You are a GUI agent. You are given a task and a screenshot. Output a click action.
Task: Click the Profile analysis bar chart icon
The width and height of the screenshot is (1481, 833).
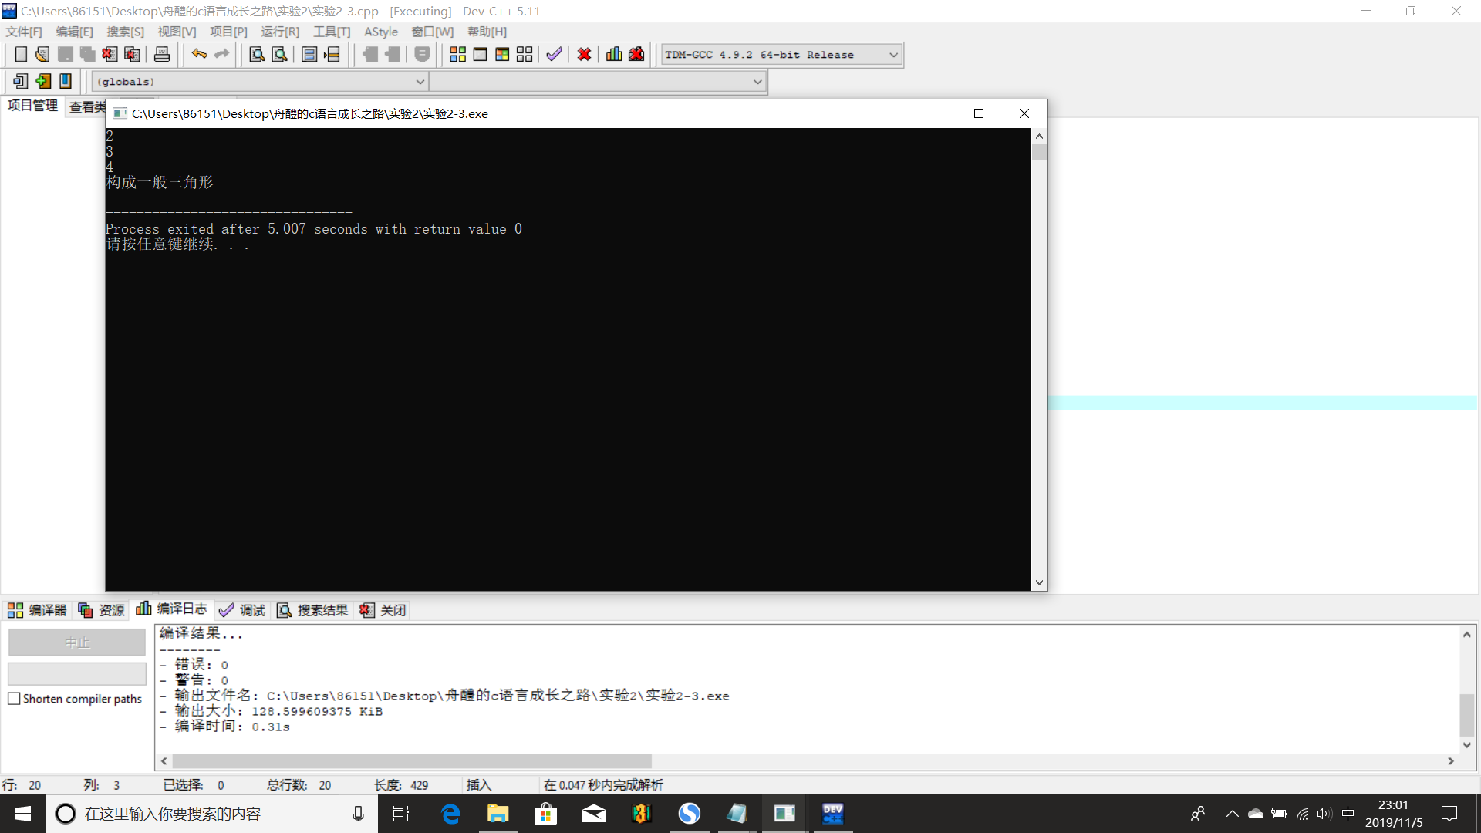[x=614, y=54]
